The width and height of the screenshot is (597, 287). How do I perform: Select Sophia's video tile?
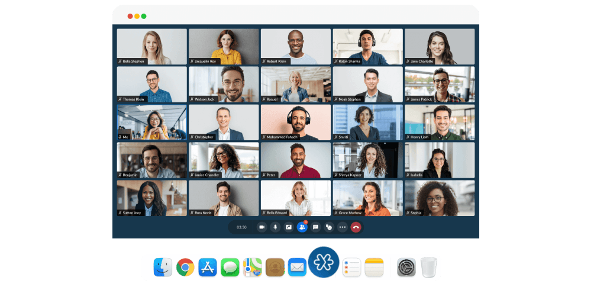point(440,198)
